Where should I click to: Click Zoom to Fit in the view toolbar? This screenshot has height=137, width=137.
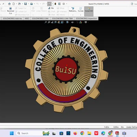coord(46,22)
